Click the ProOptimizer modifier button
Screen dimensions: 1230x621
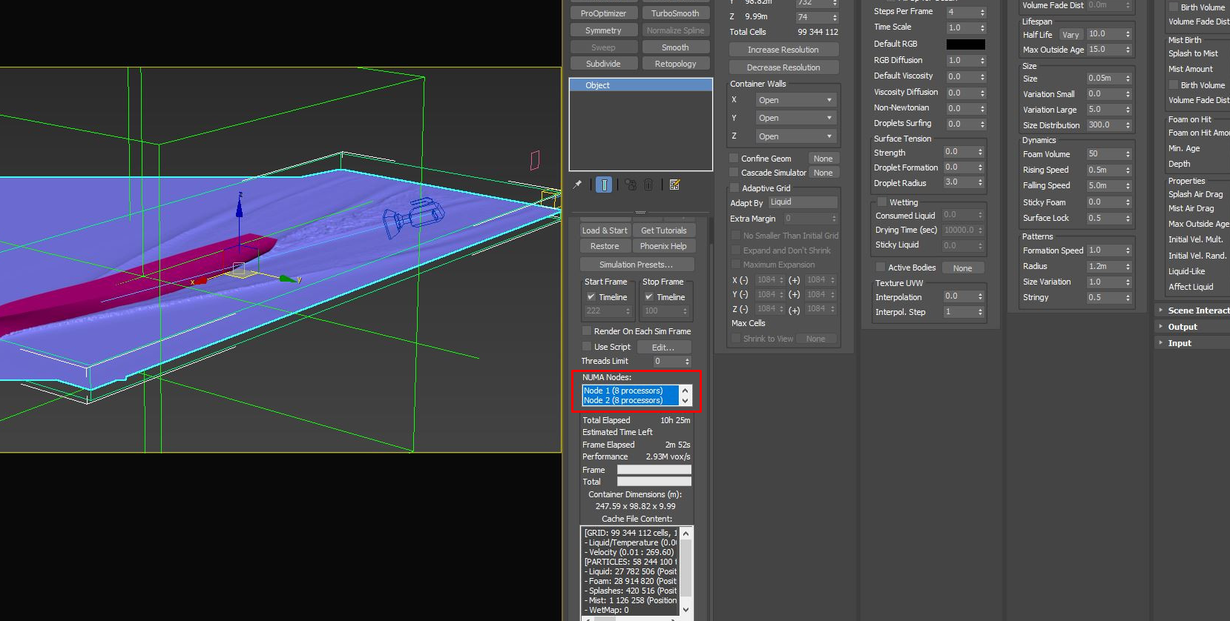(x=603, y=13)
